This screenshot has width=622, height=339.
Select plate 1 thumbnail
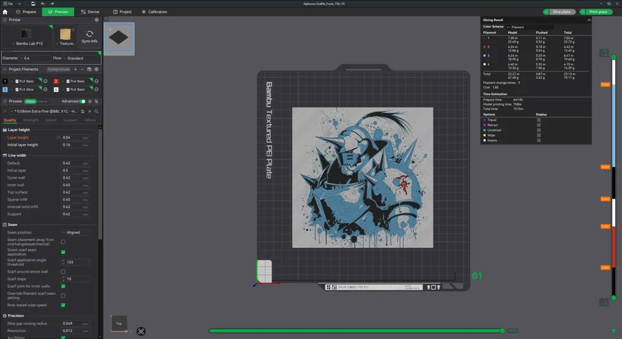(119, 38)
